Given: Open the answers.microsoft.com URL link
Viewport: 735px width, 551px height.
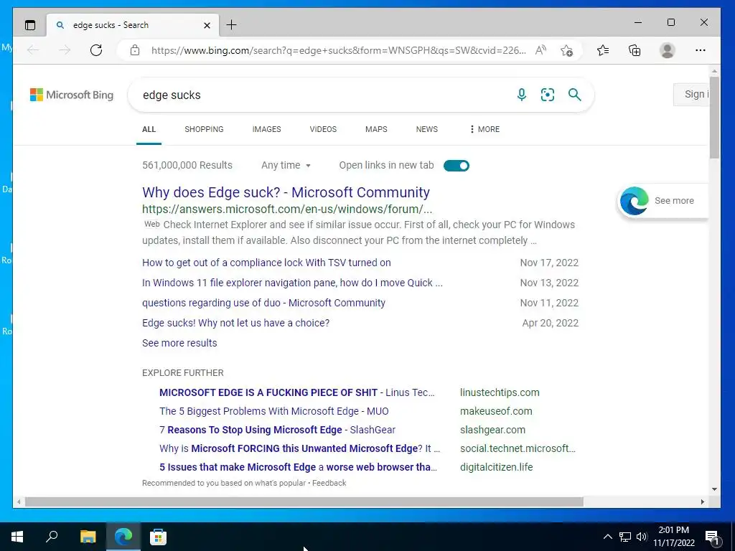Looking at the screenshot, I should (x=287, y=209).
